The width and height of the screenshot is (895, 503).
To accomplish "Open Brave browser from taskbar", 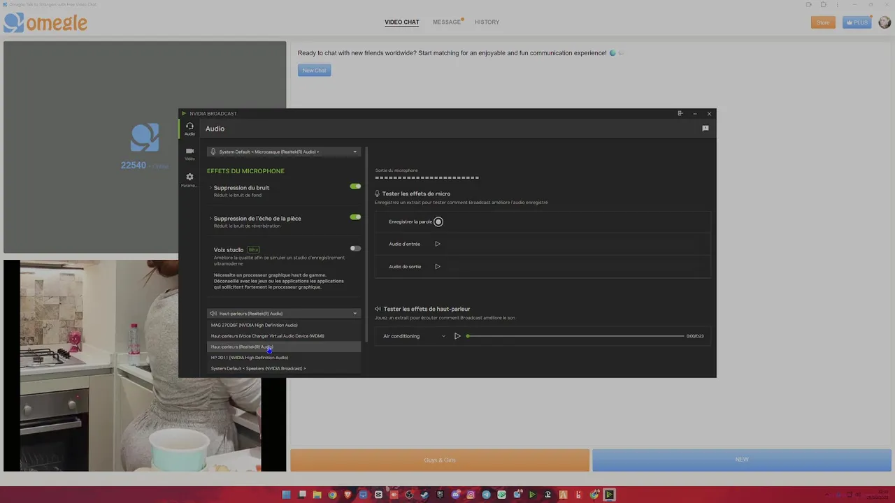I will tap(348, 495).
